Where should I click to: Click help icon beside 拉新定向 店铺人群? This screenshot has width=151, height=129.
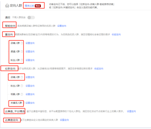pos(22,77)
